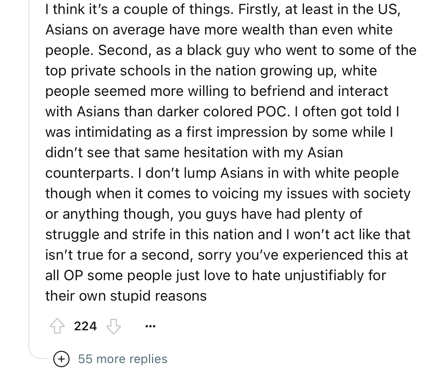Collapse the thread using the left vertical line
Screen dimensions: 438x374
coord(29,171)
